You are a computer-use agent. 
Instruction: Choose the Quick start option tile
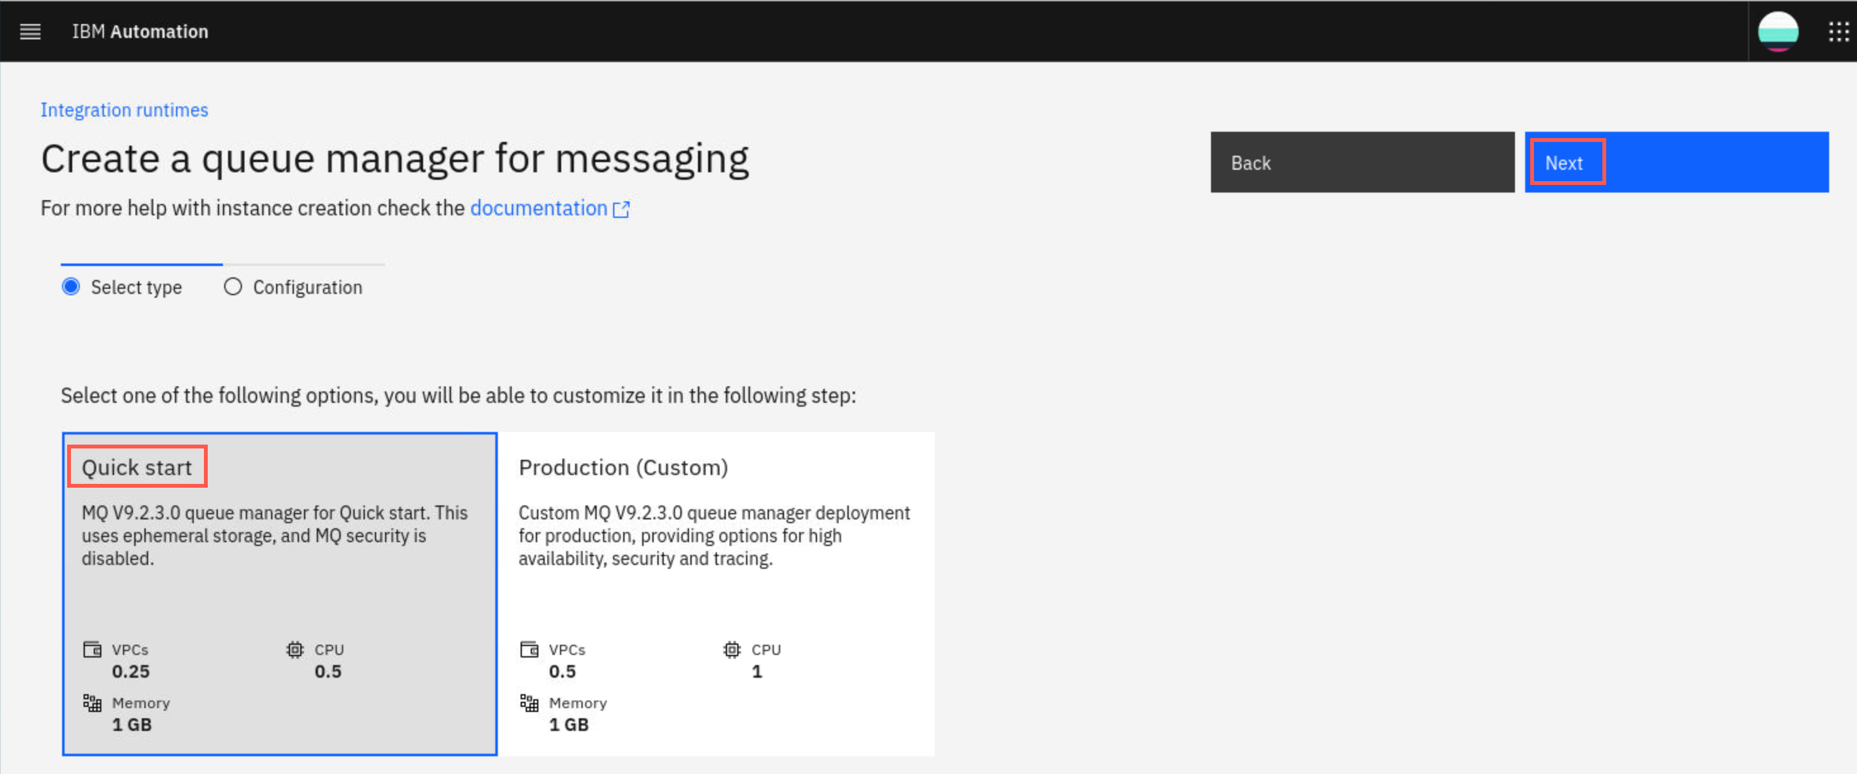click(x=280, y=594)
